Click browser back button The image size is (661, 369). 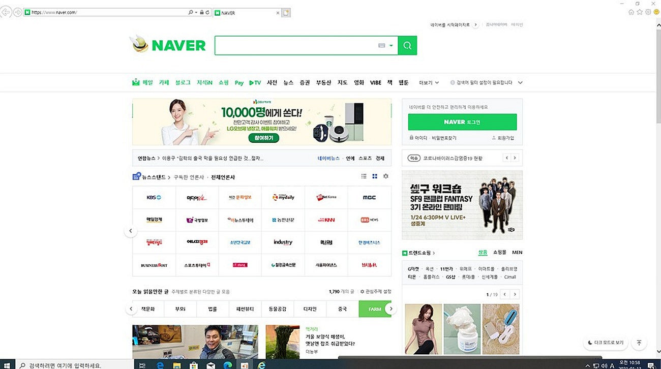coord(6,12)
